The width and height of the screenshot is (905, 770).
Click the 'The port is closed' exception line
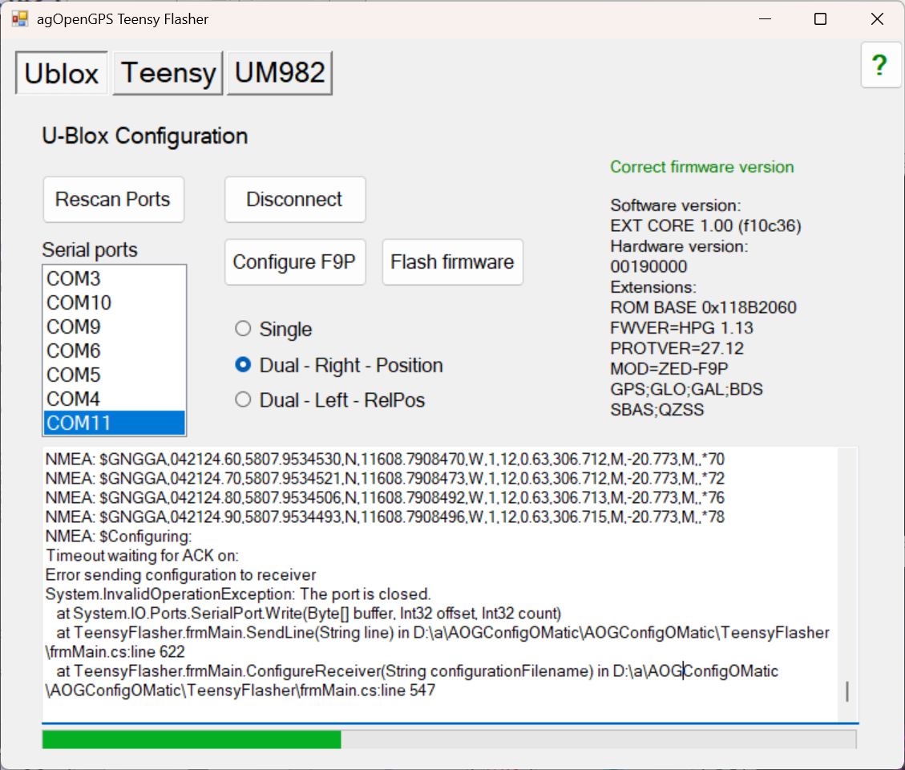pos(238,594)
